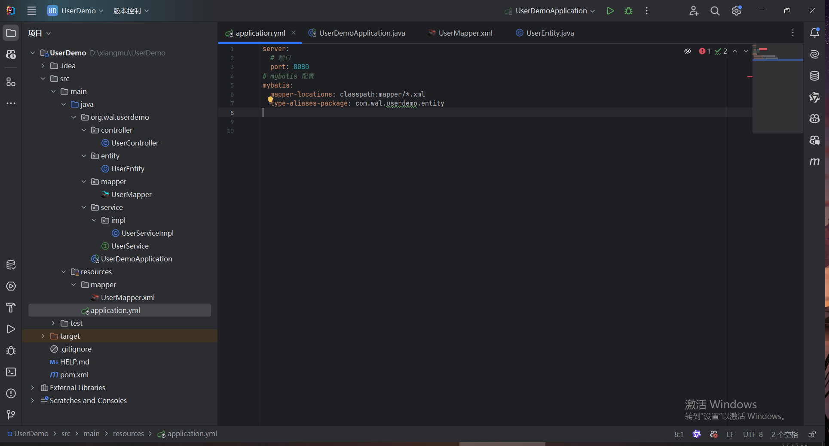829x446 pixels.
Task: Open the Problems tool window
Action: point(11,394)
